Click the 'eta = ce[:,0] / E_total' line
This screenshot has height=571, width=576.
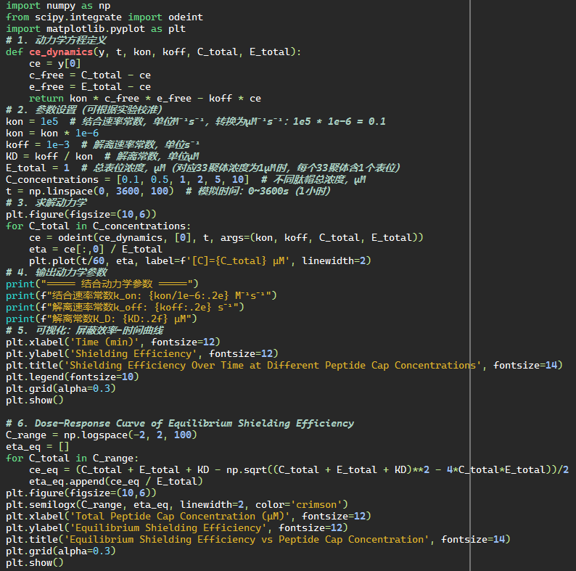pyautogui.click(x=96, y=250)
